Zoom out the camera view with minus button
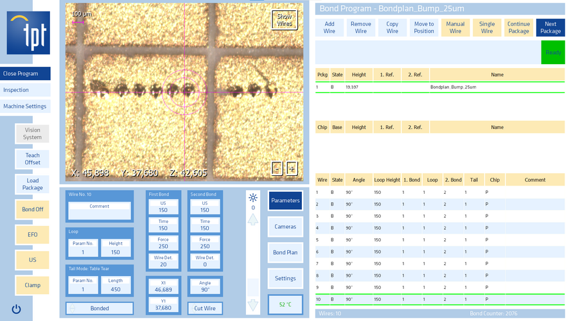 click(x=277, y=168)
